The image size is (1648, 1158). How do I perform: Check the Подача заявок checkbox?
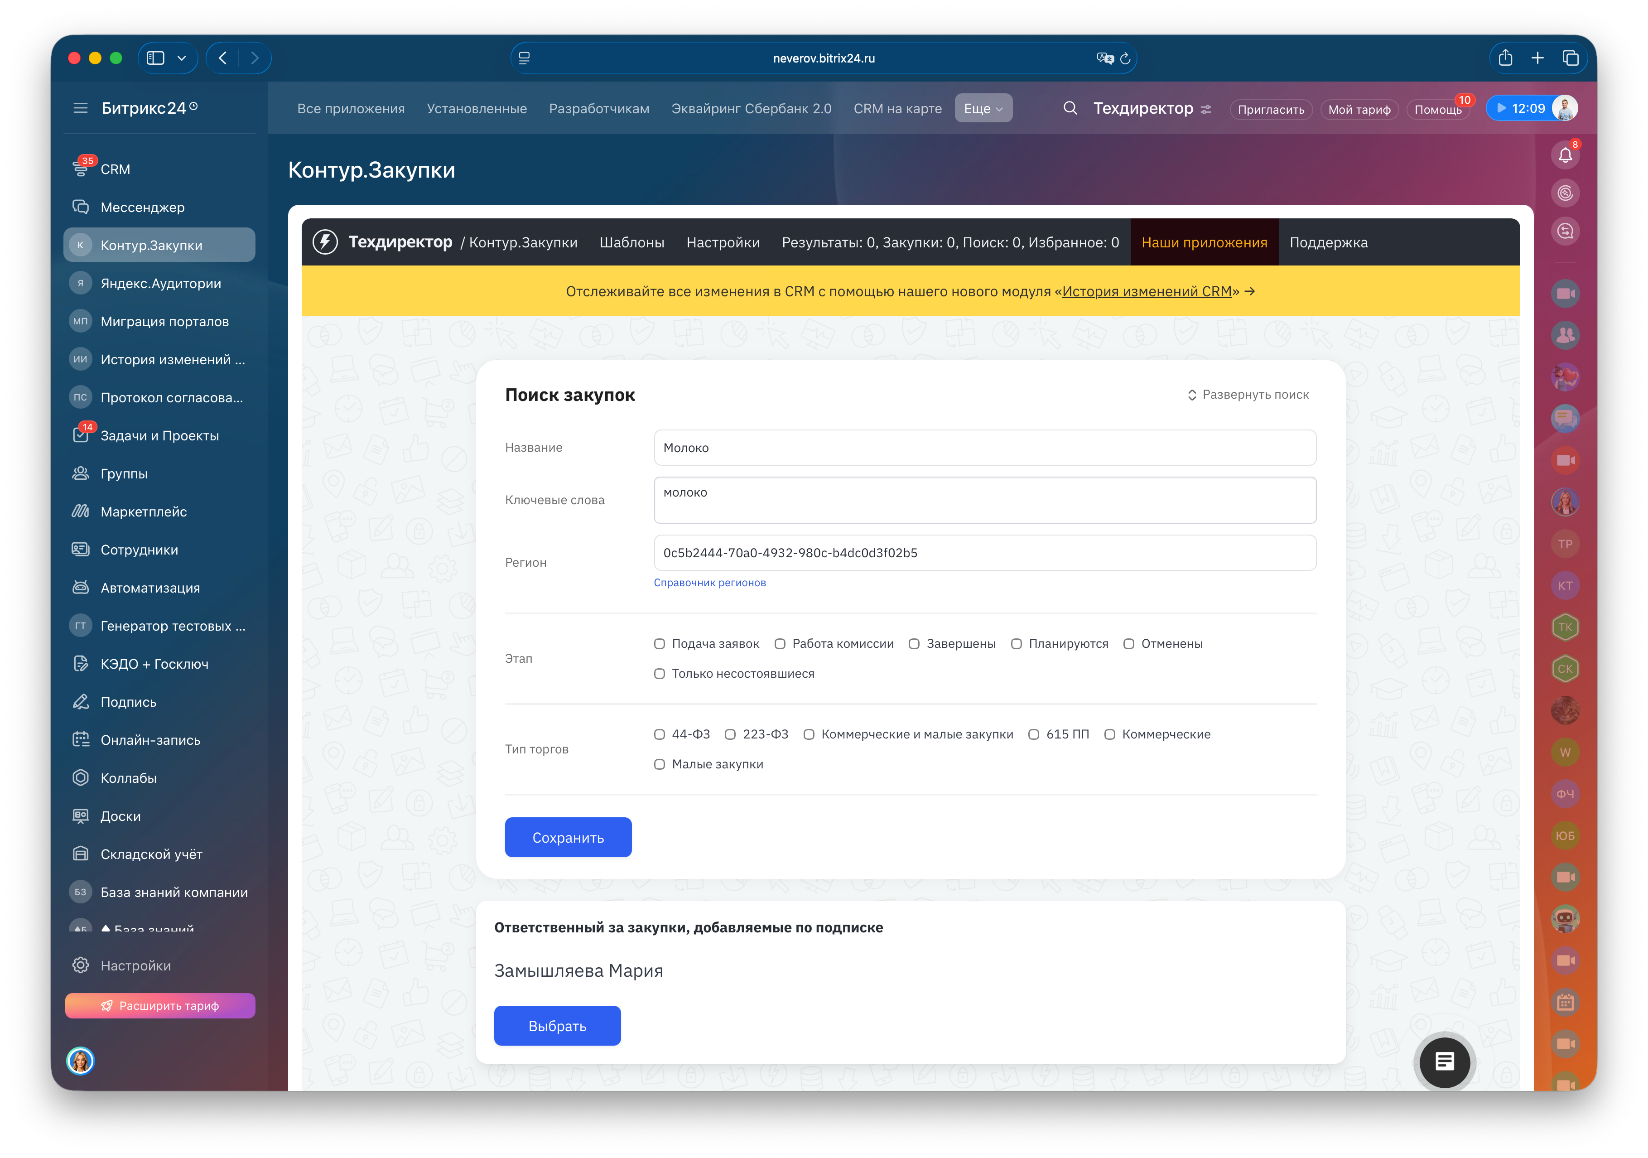coord(660,644)
